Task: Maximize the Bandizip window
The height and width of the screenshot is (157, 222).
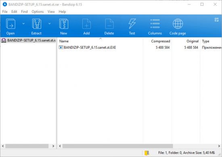Action: [x=202, y=4]
